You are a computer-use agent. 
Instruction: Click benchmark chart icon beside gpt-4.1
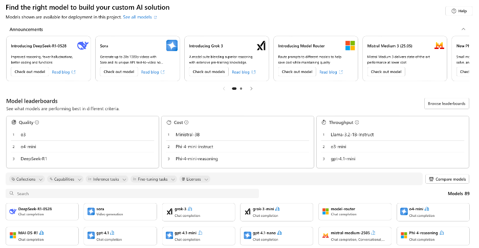[112, 233]
